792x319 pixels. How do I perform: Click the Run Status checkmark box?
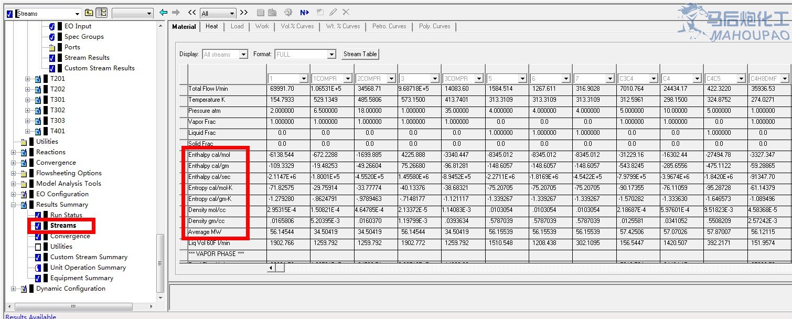[x=38, y=215]
